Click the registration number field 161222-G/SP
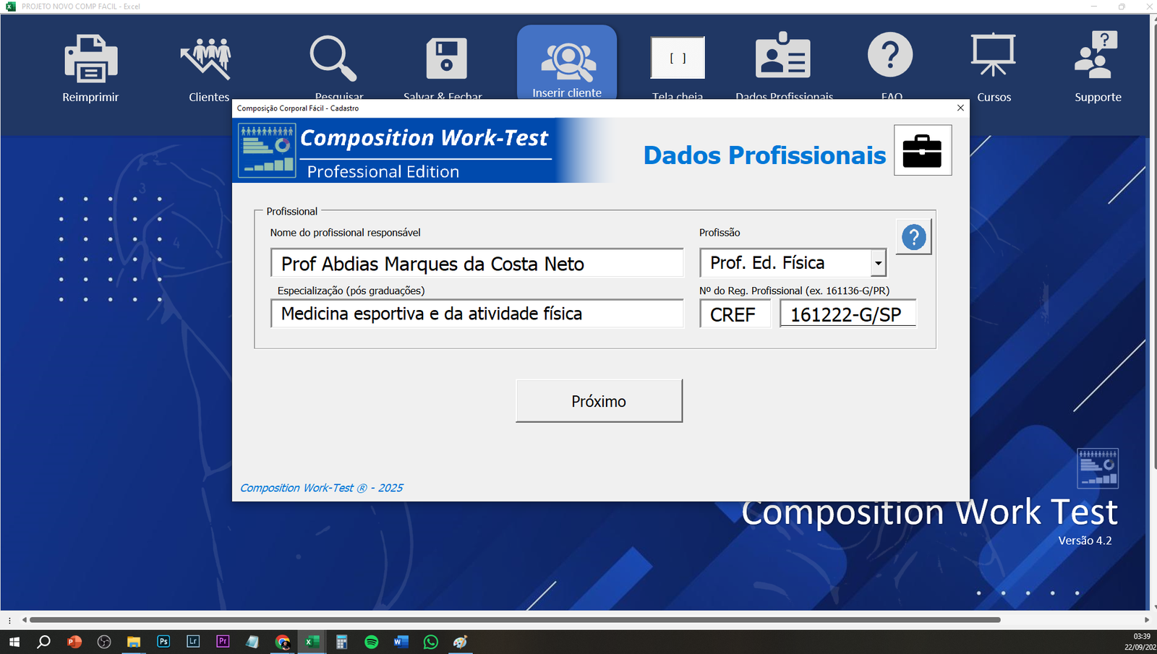The height and width of the screenshot is (654, 1157). (x=848, y=314)
